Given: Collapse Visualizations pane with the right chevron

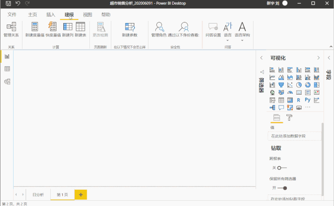Looking at the screenshot, I should (x=318, y=58).
